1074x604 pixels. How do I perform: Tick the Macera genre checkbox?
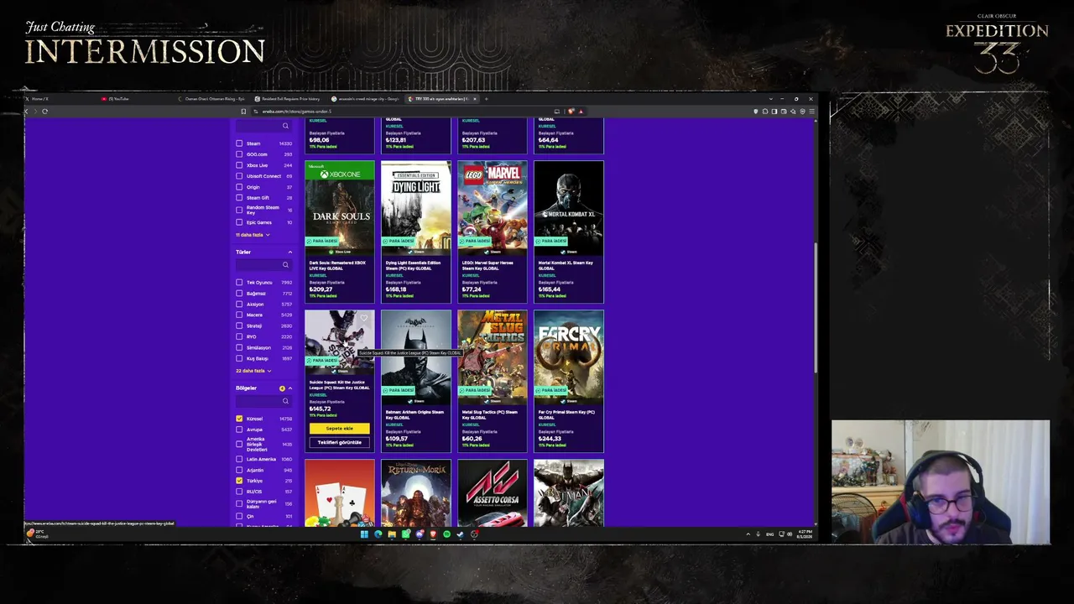tap(239, 315)
